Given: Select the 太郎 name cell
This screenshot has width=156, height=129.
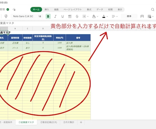Looking at the screenshot, I should click(x=4, y=43).
